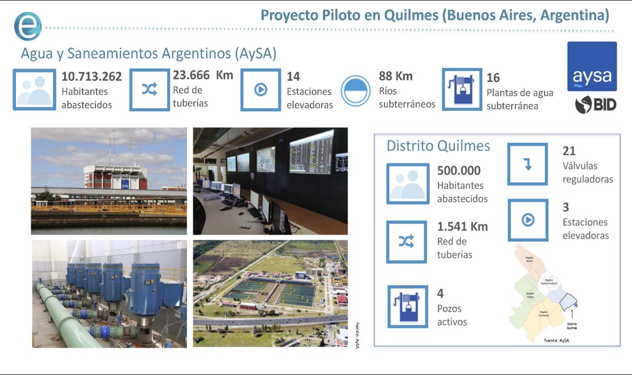Click the Válvulas reguladoras icon
This screenshot has width=632, height=375.
tap(528, 164)
